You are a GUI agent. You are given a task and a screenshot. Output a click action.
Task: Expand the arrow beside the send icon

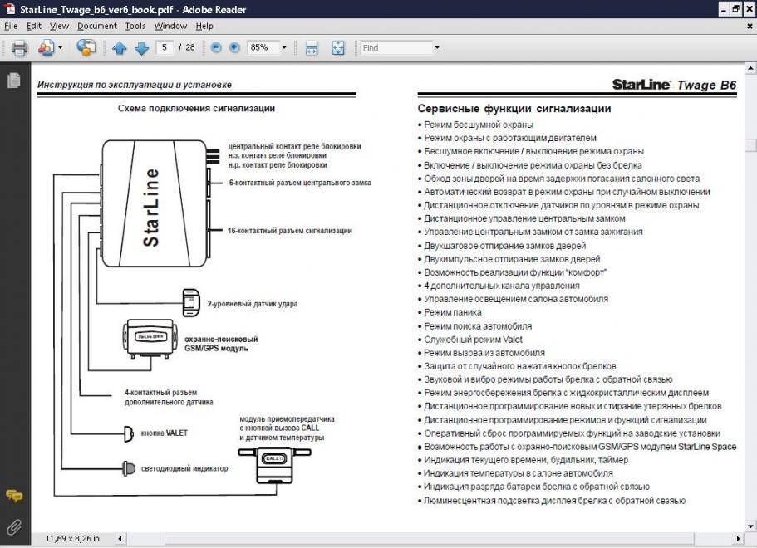click(61, 48)
